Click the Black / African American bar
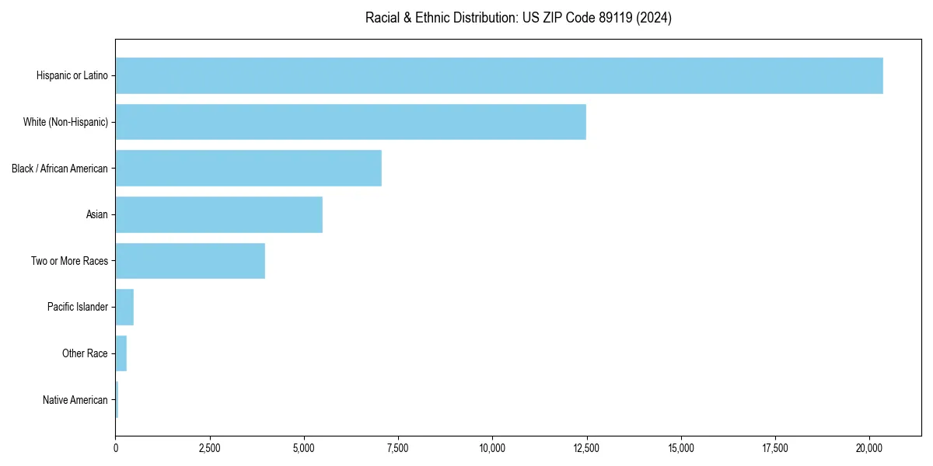This screenshot has height=466, width=933. pyautogui.click(x=247, y=168)
